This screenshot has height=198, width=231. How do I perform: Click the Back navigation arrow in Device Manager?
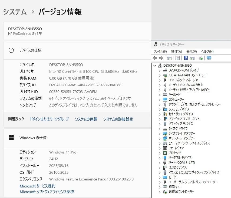pyautogui.click(x=155, y=58)
